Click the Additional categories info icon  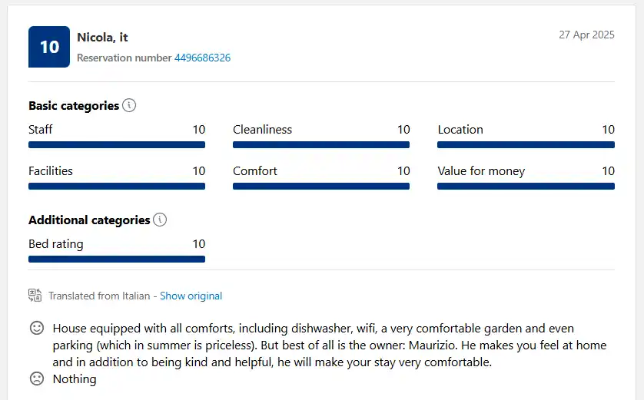[x=160, y=220]
